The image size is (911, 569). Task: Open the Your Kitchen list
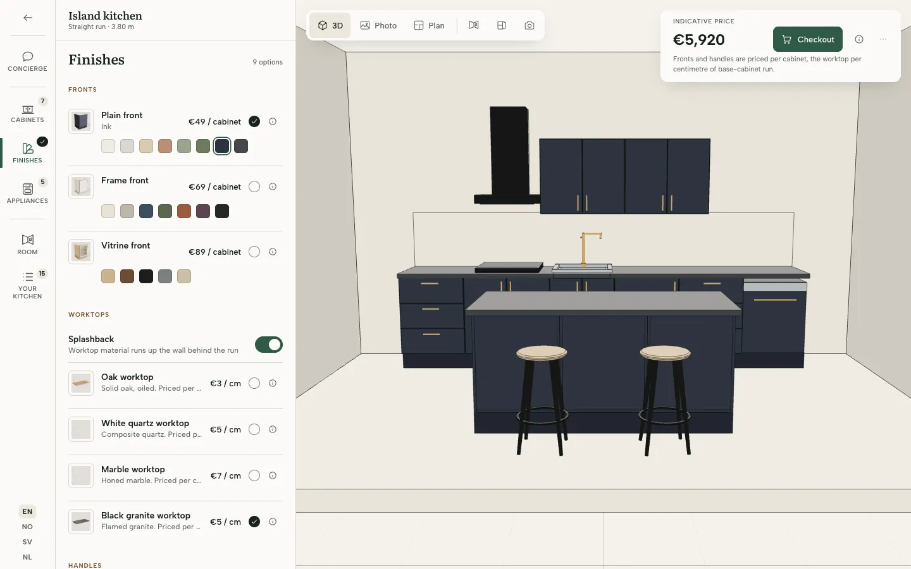pos(27,286)
